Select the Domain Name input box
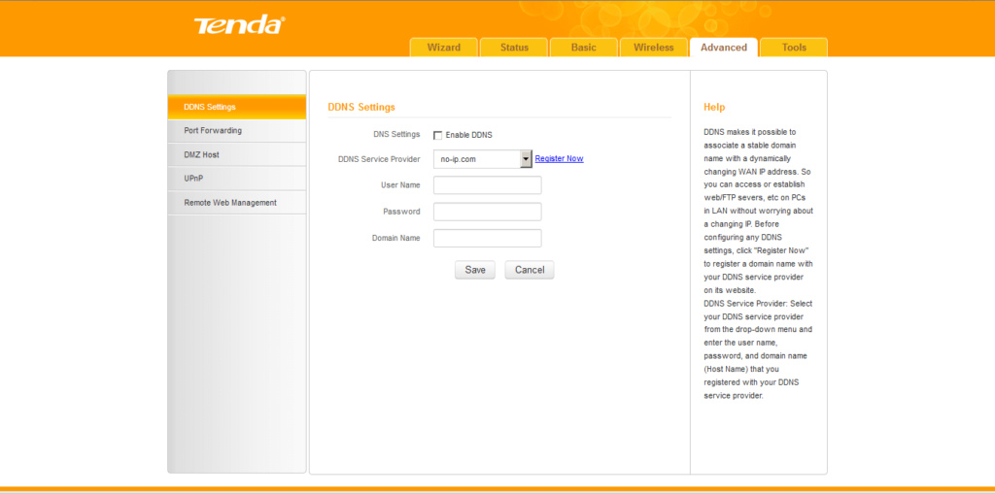 tap(487, 238)
